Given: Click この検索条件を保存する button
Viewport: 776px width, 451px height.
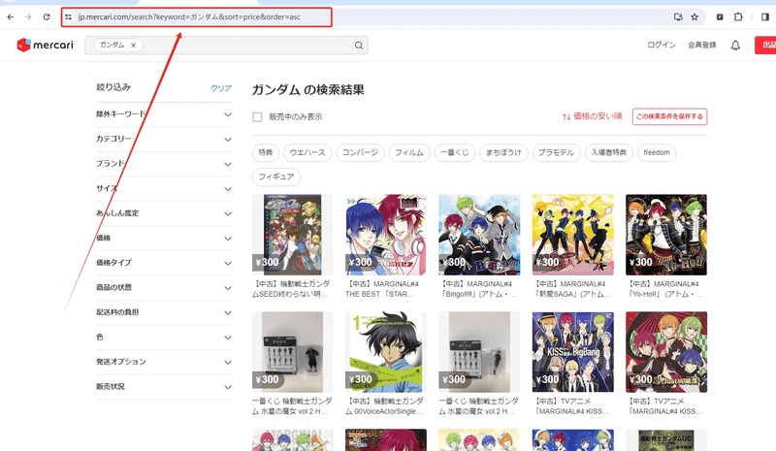Looking at the screenshot, I should (x=669, y=116).
